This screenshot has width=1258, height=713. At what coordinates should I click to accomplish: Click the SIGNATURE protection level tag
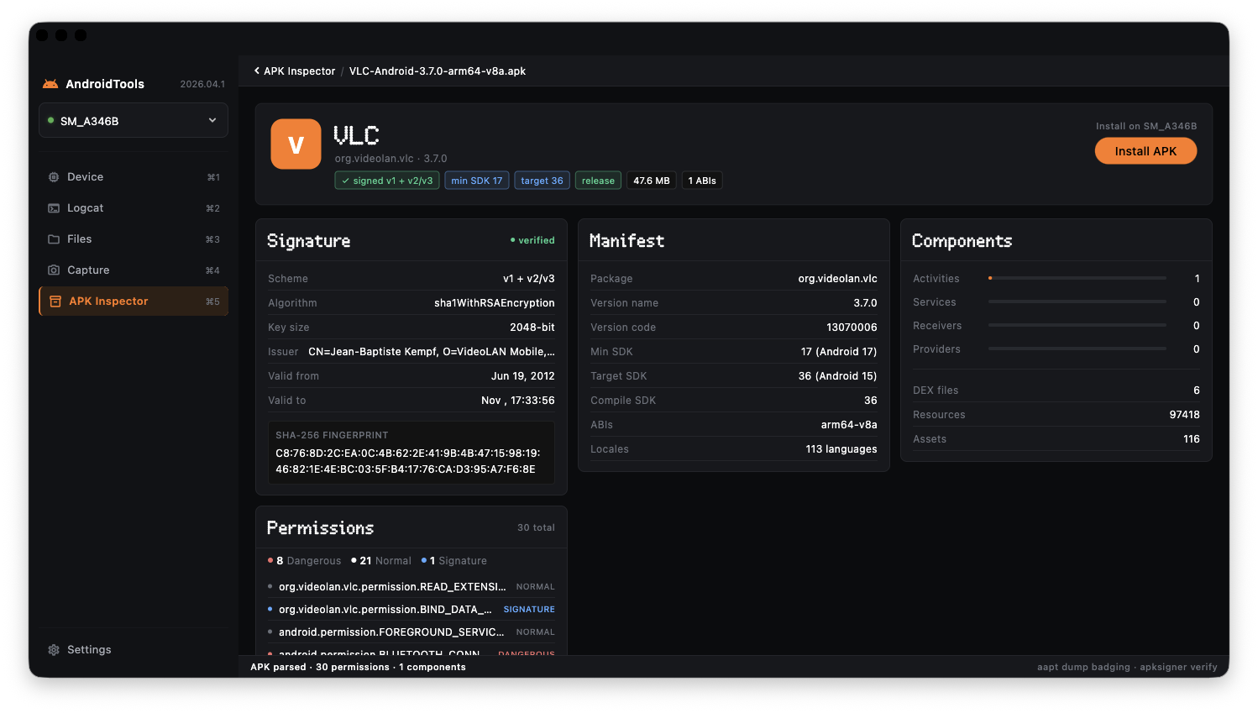coord(529,610)
